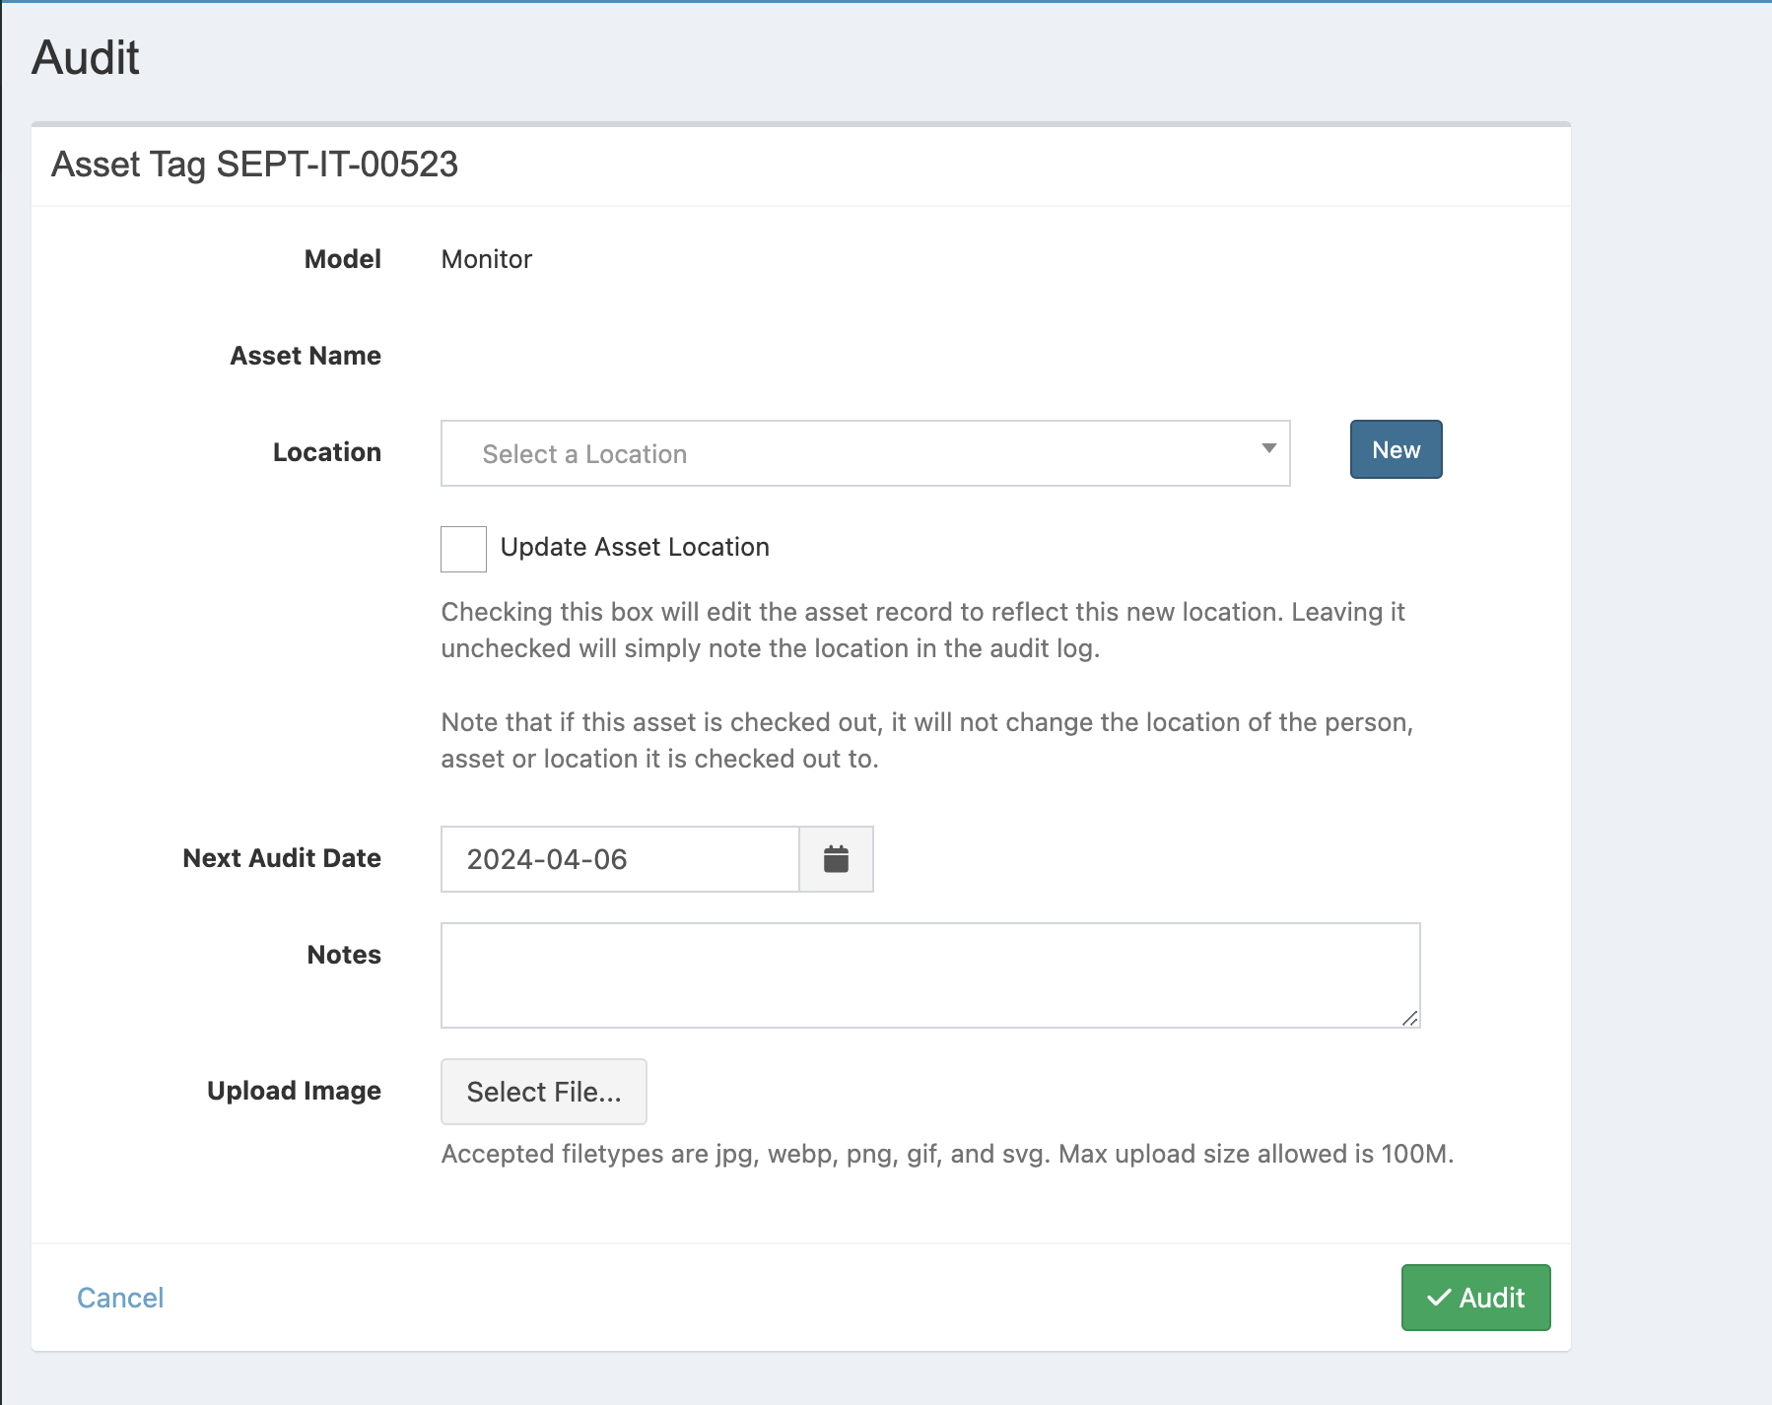This screenshot has height=1405, width=1772.
Task: Click the Location field label
Action: pyautogui.click(x=326, y=452)
